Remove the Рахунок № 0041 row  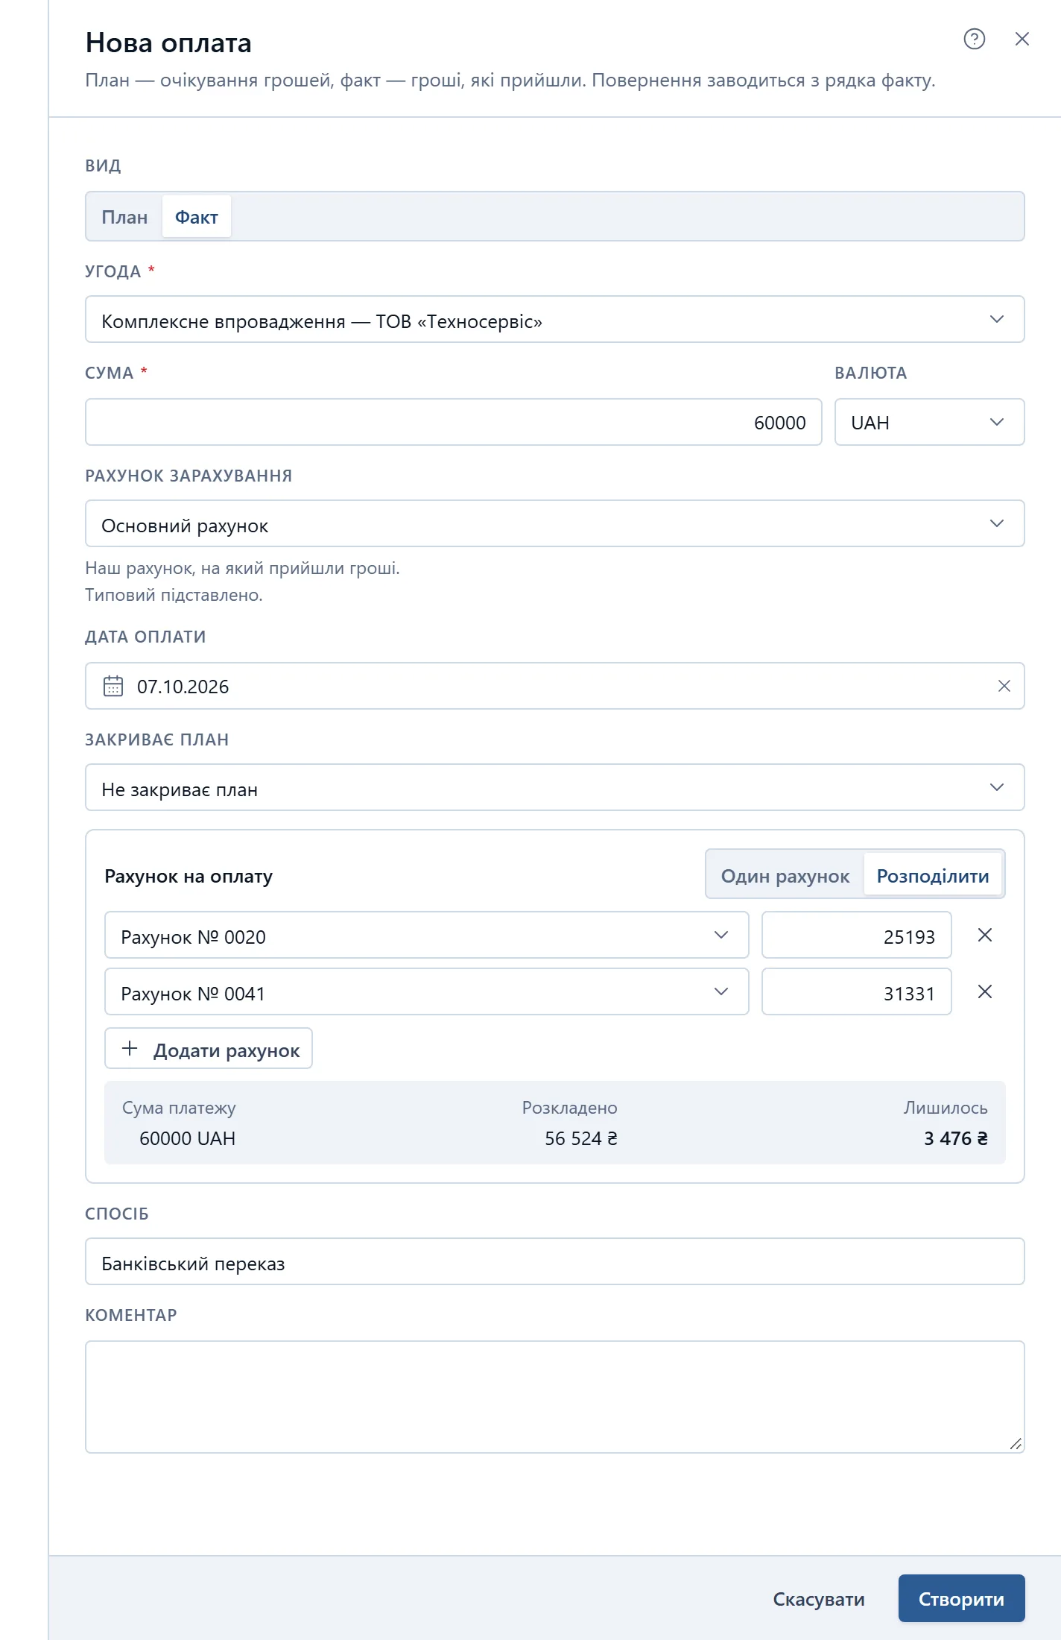985,991
